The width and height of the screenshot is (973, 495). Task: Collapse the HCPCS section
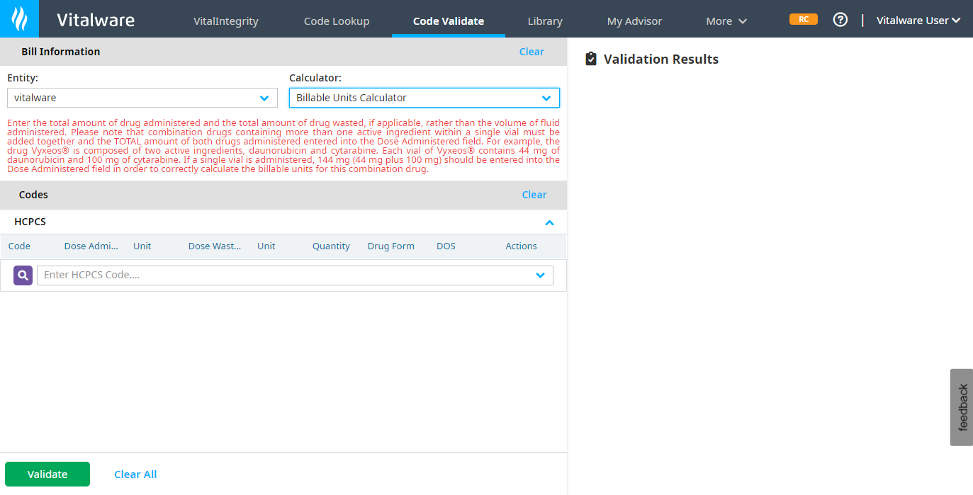tap(549, 222)
